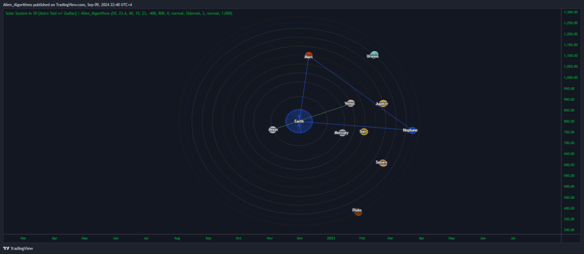Click the 1,000.00 price label
Viewport: 584px width, 254px height.
570,77
